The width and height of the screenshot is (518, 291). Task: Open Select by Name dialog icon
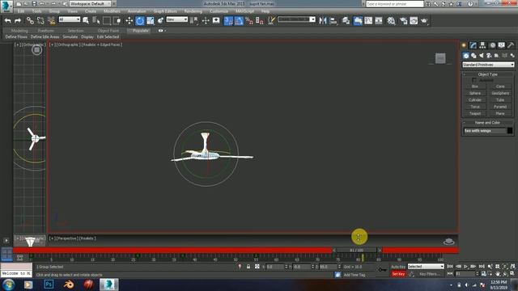[x=96, y=21]
